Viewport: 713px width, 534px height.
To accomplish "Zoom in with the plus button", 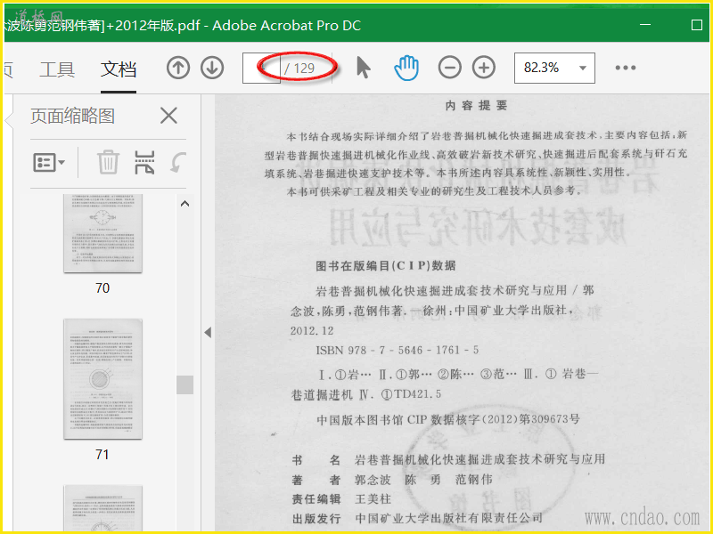I will coord(484,68).
